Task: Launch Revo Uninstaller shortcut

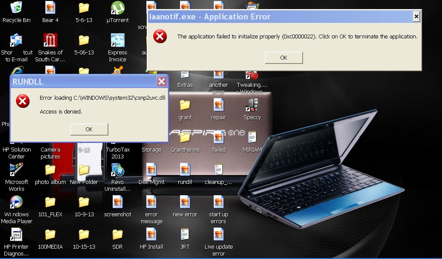Action: (117, 170)
